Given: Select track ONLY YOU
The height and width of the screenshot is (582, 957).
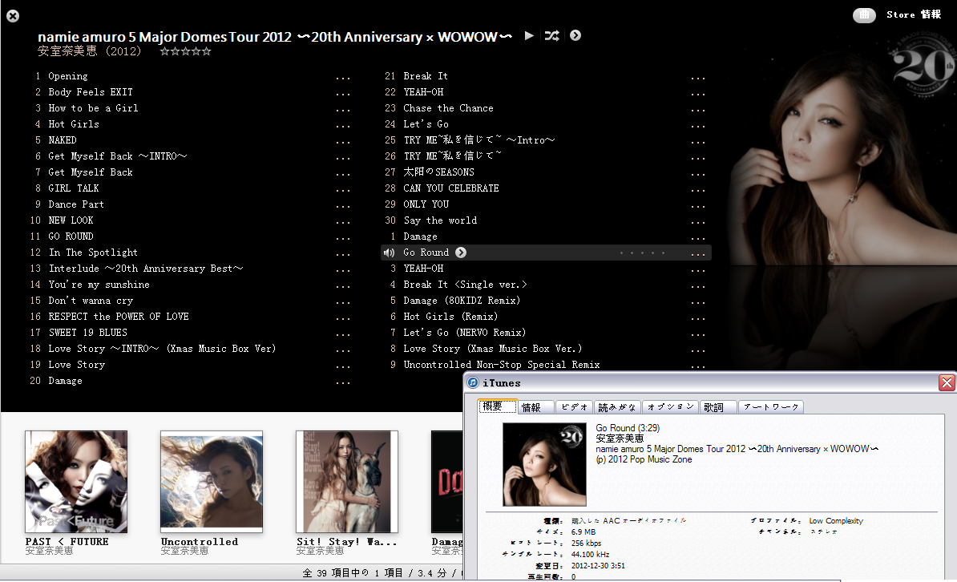Looking at the screenshot, I should click(426, 204).
